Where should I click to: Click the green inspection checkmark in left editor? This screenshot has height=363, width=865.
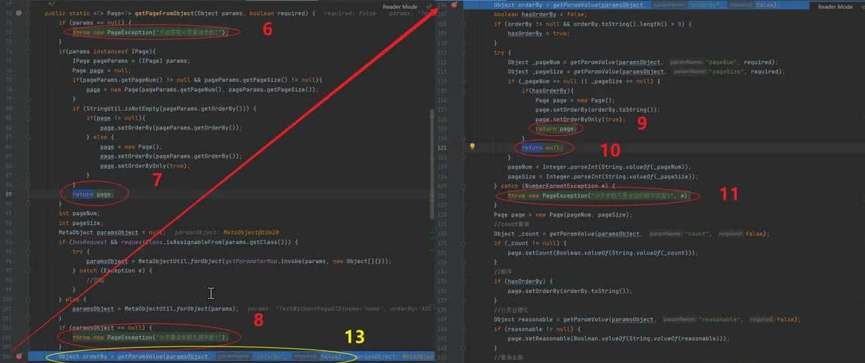tap(428, 7)
